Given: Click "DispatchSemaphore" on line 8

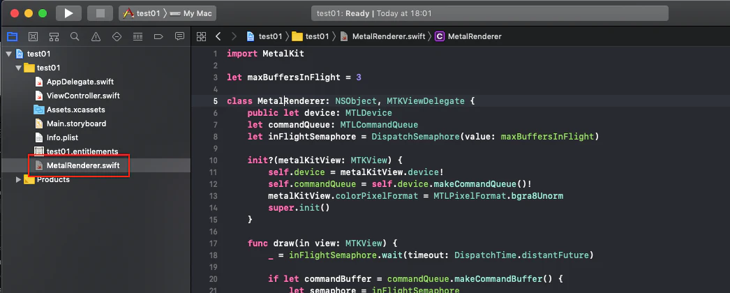Looking at the screenshot, I should pos(415,137).
